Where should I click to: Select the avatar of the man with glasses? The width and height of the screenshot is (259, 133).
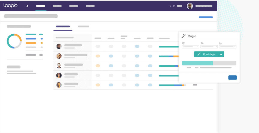point(59,66)
